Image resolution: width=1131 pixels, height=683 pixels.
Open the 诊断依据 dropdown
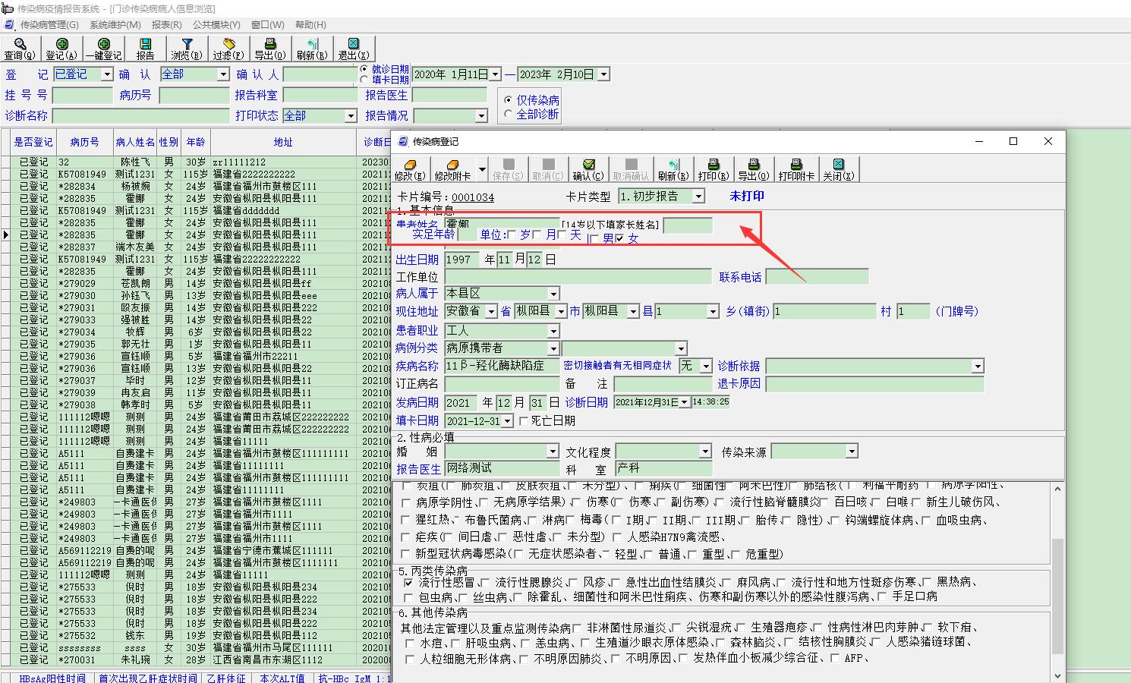point(978,367)
